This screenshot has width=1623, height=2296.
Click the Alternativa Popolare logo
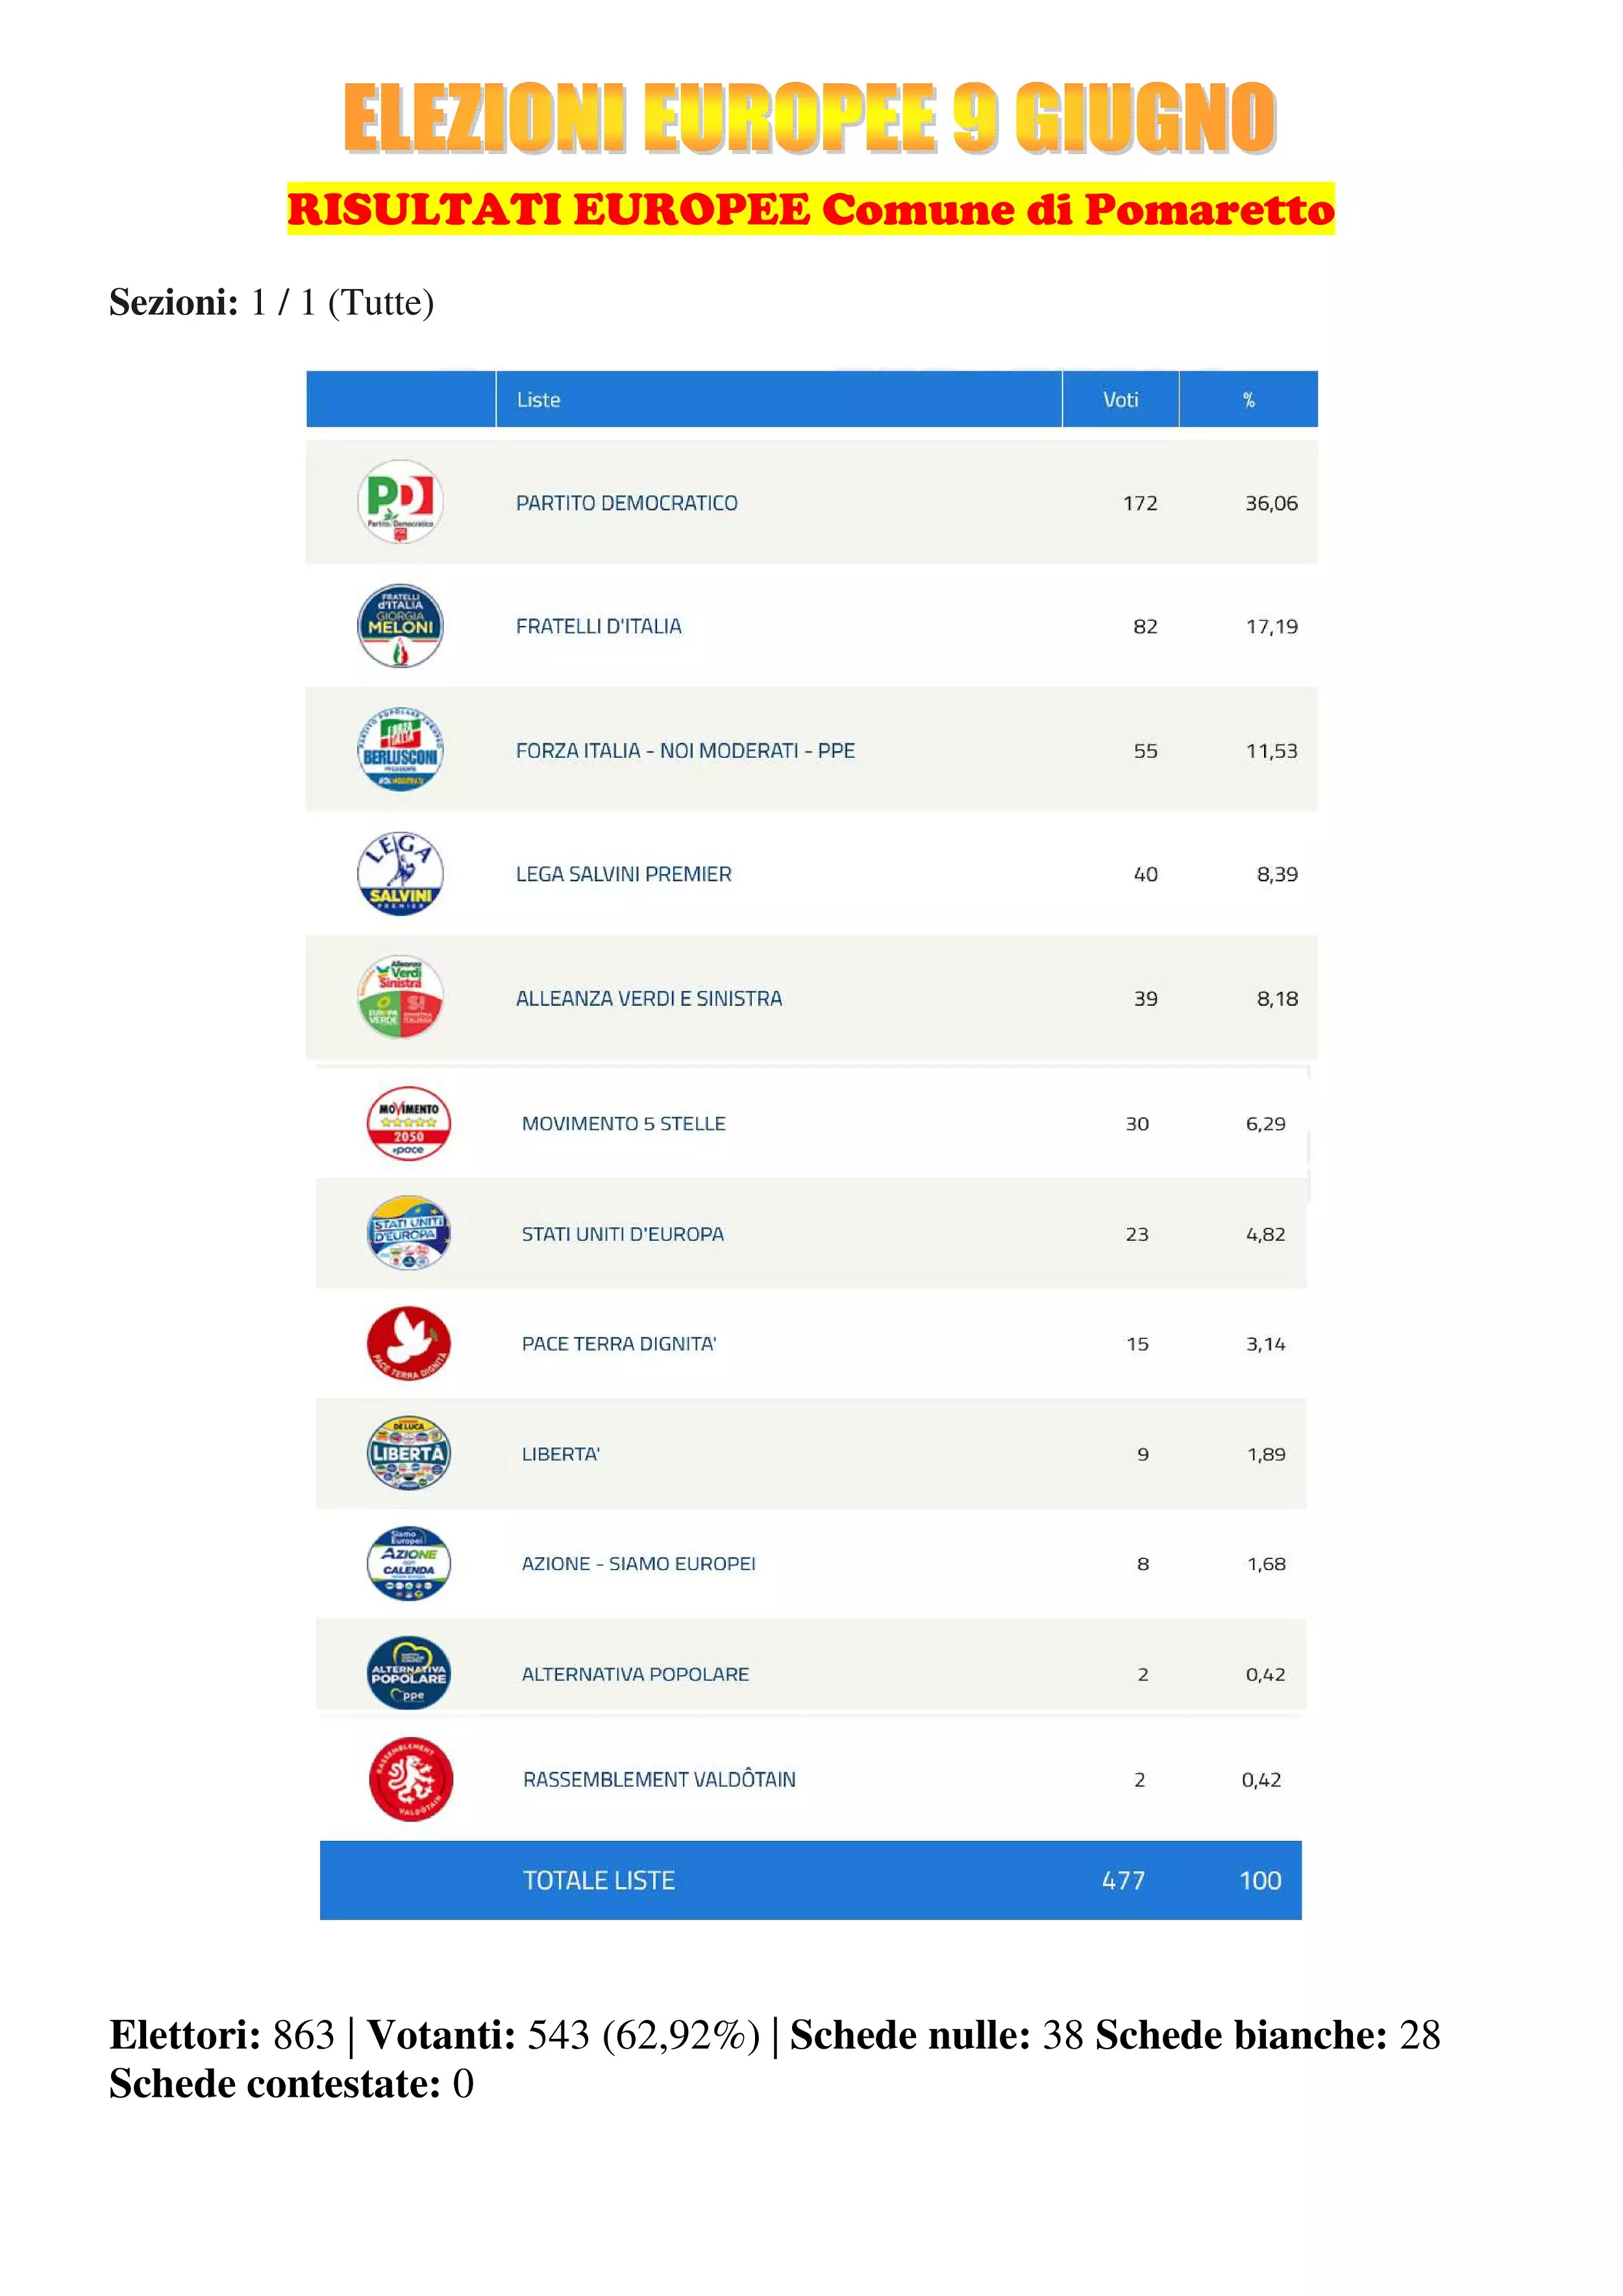point(408,1673)
